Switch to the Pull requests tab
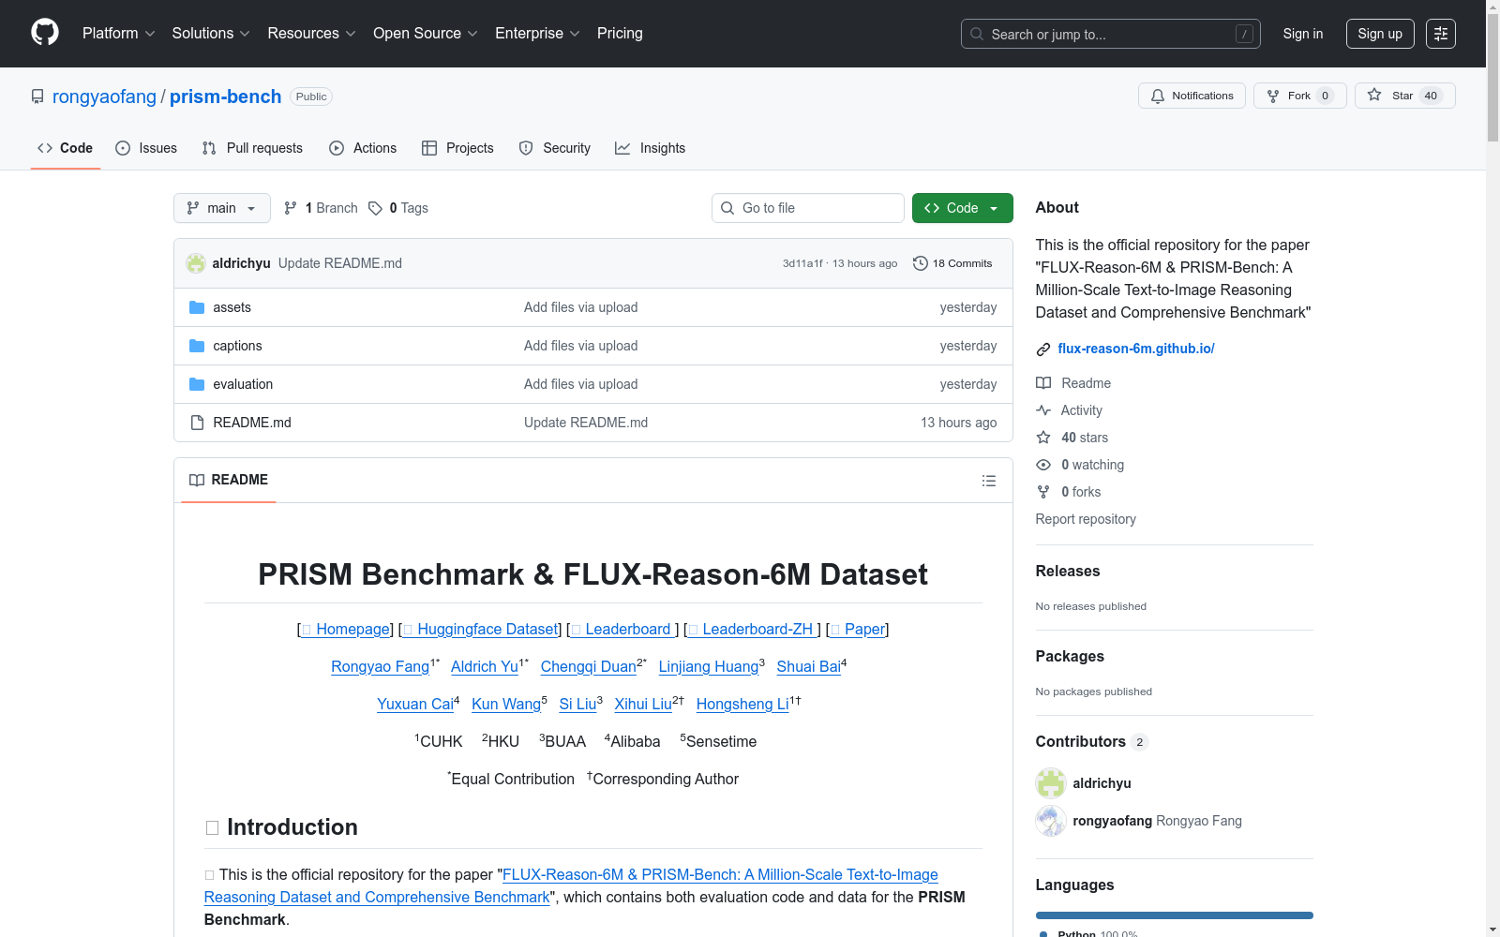 click(x=252, y=148)
